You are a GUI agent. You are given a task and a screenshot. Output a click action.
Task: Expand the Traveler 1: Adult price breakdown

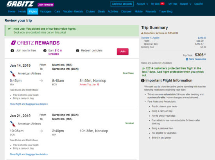pos(150,38)
